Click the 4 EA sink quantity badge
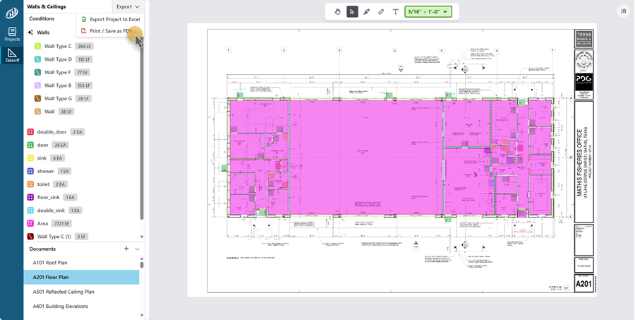635x320 pixels. click(57, 158)
